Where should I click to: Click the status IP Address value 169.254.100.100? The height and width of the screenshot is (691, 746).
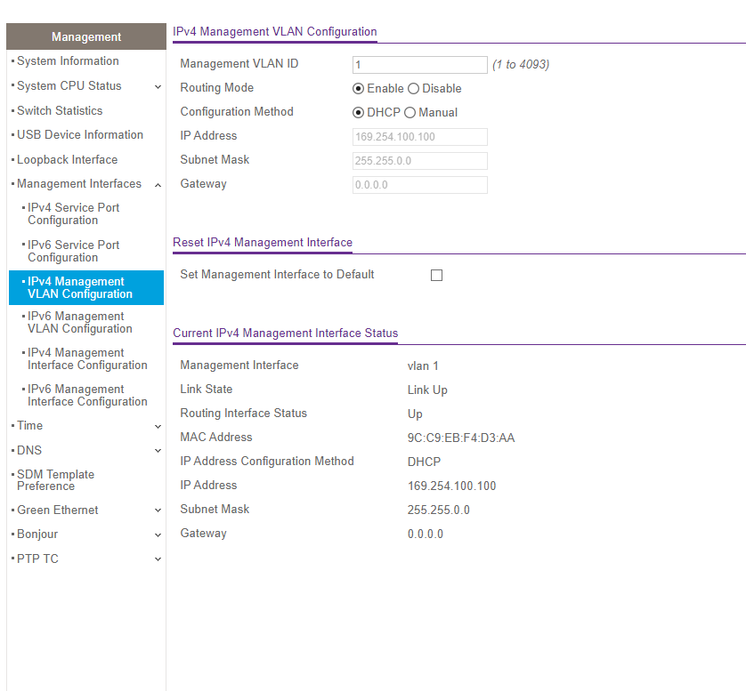pos(451,486)
